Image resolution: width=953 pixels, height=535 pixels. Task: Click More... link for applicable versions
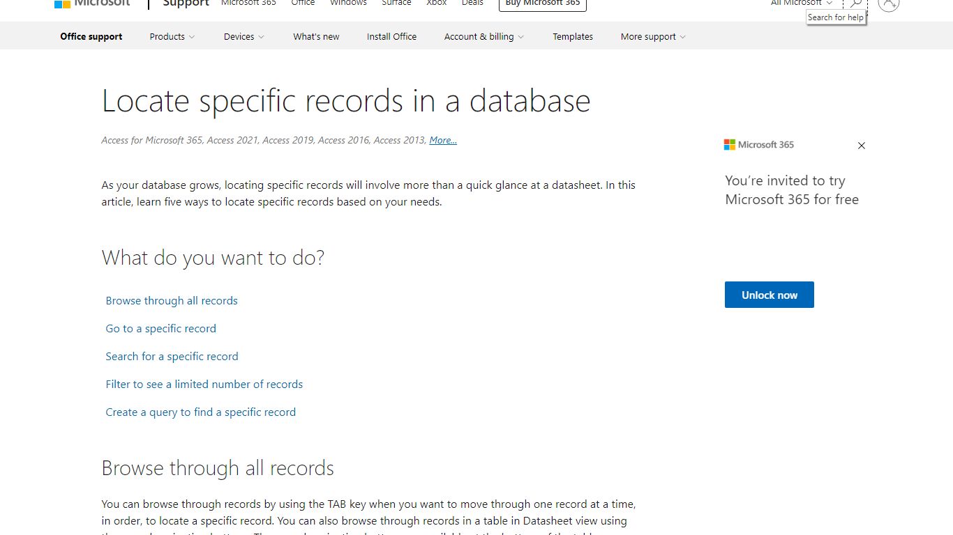(x=443, y=140)
